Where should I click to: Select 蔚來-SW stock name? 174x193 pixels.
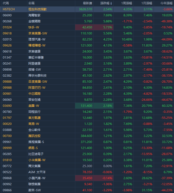point(35,190)
